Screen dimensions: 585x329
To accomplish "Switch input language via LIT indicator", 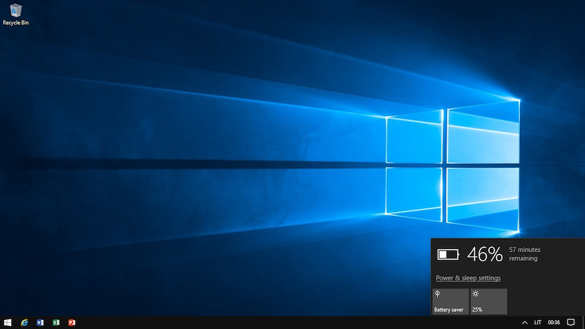I will [538, 322].
